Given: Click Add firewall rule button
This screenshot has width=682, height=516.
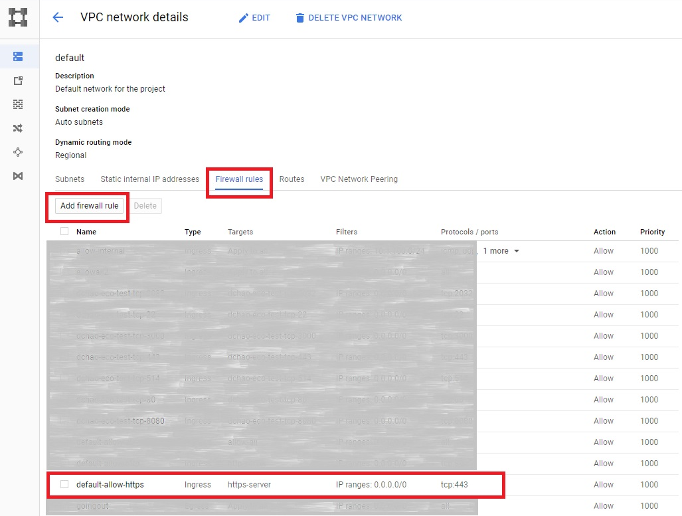Looking at the screenshot, I should (x=89, y=206).
